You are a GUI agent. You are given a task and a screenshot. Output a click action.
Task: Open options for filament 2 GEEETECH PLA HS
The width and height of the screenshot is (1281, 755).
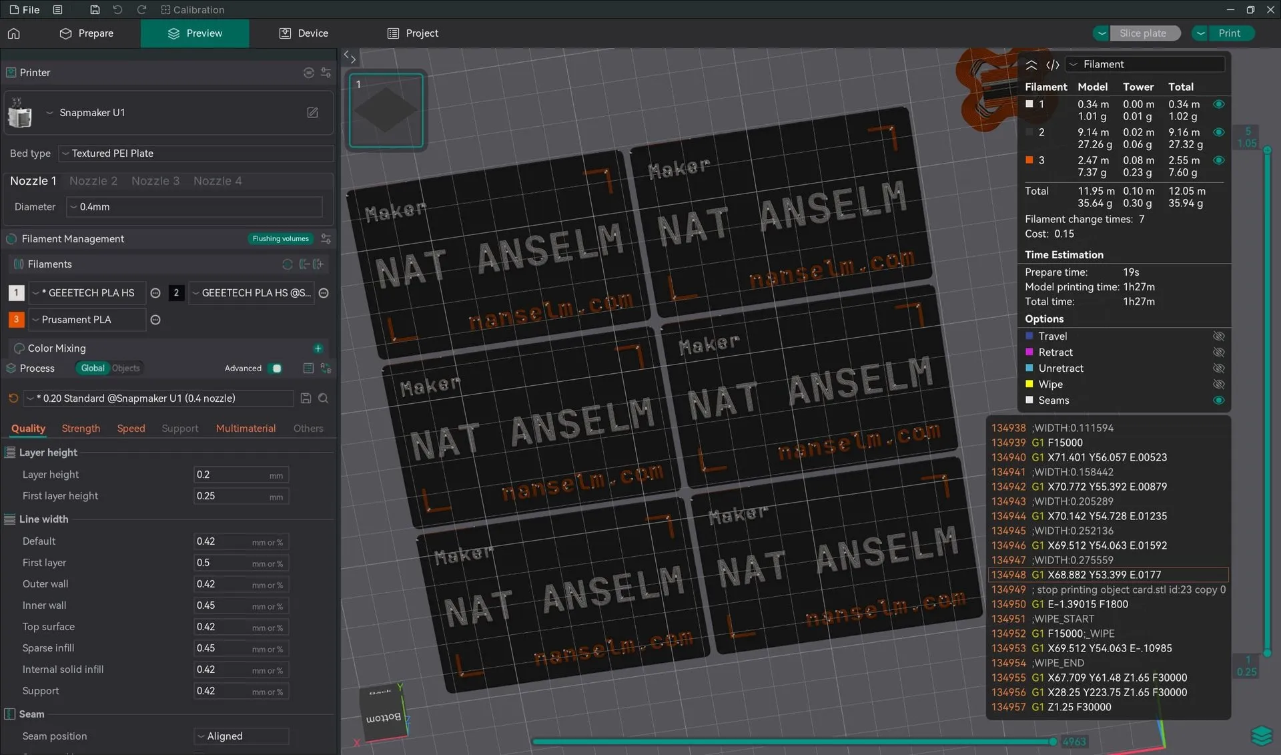click(324, 293)
